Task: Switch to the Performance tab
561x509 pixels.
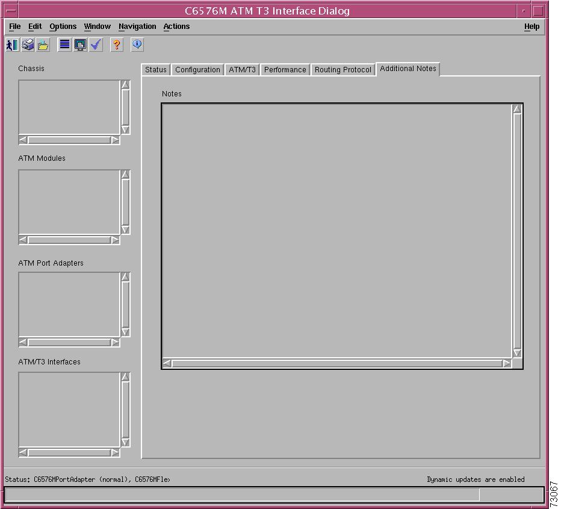Action: click(x=285, y=70)
